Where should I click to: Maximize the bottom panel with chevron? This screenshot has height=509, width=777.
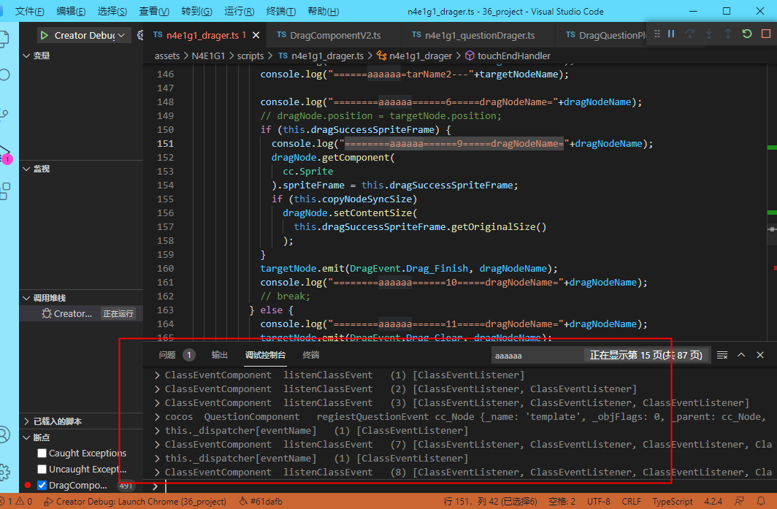click(x=741, y=355)
